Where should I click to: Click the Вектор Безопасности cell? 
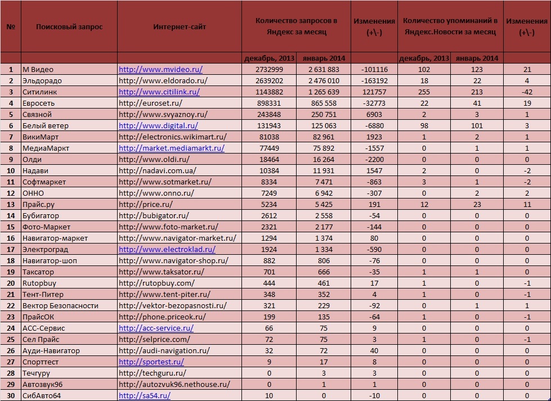point(69,305)
